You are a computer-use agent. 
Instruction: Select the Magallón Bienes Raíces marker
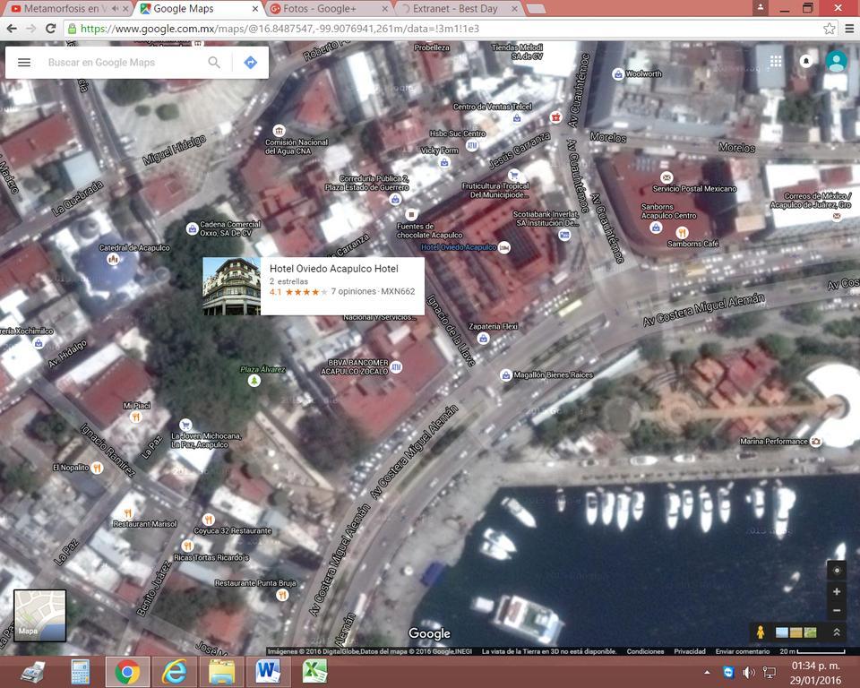(505, 375)
